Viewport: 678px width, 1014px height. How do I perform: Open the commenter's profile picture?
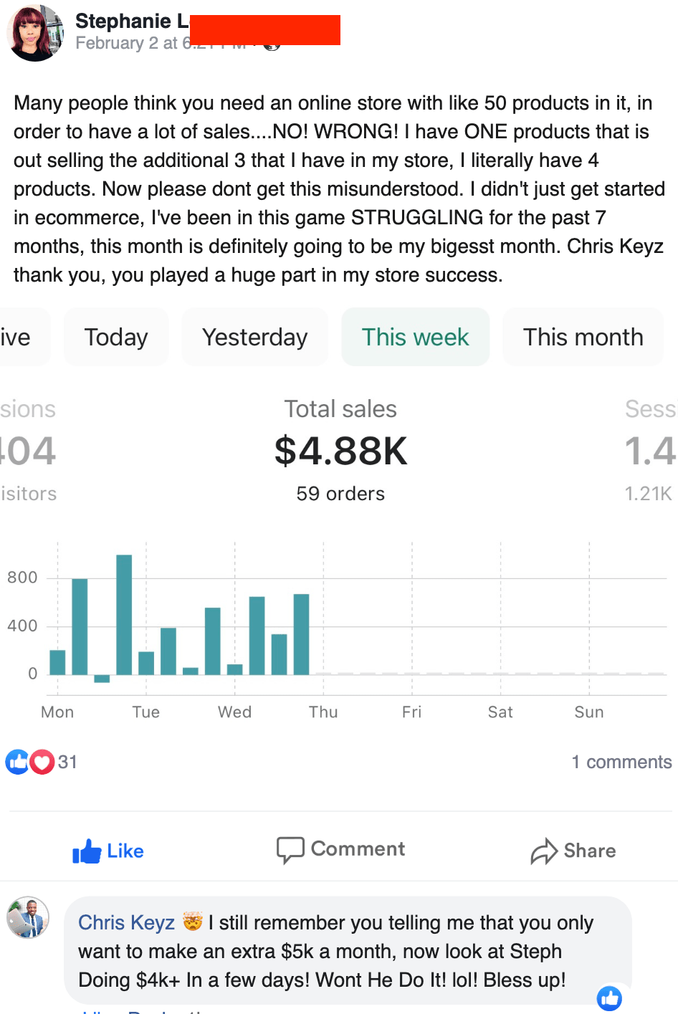[28, 917]
